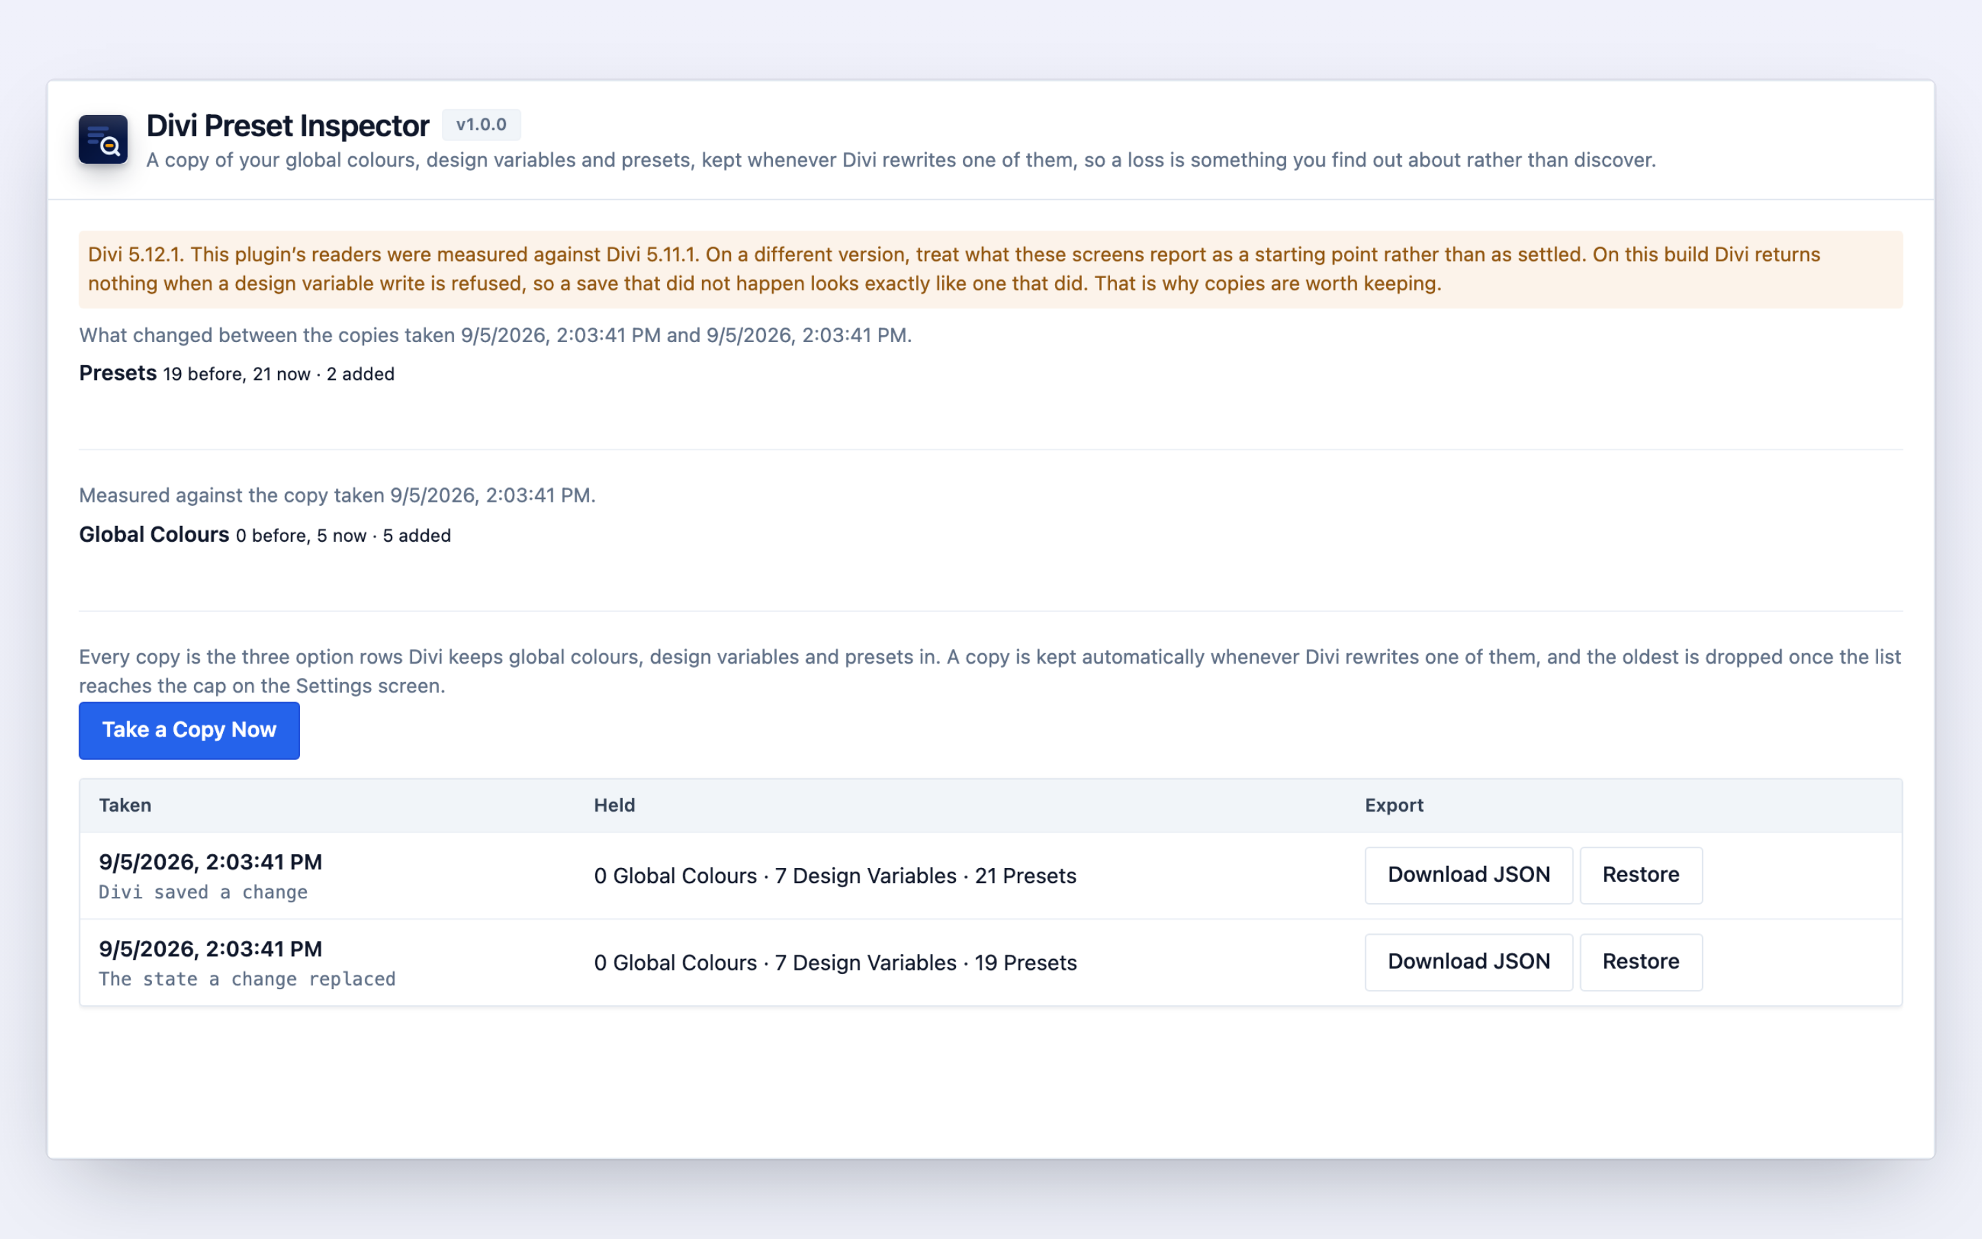Click the v1.0.0 version badge

pos(482,125)
